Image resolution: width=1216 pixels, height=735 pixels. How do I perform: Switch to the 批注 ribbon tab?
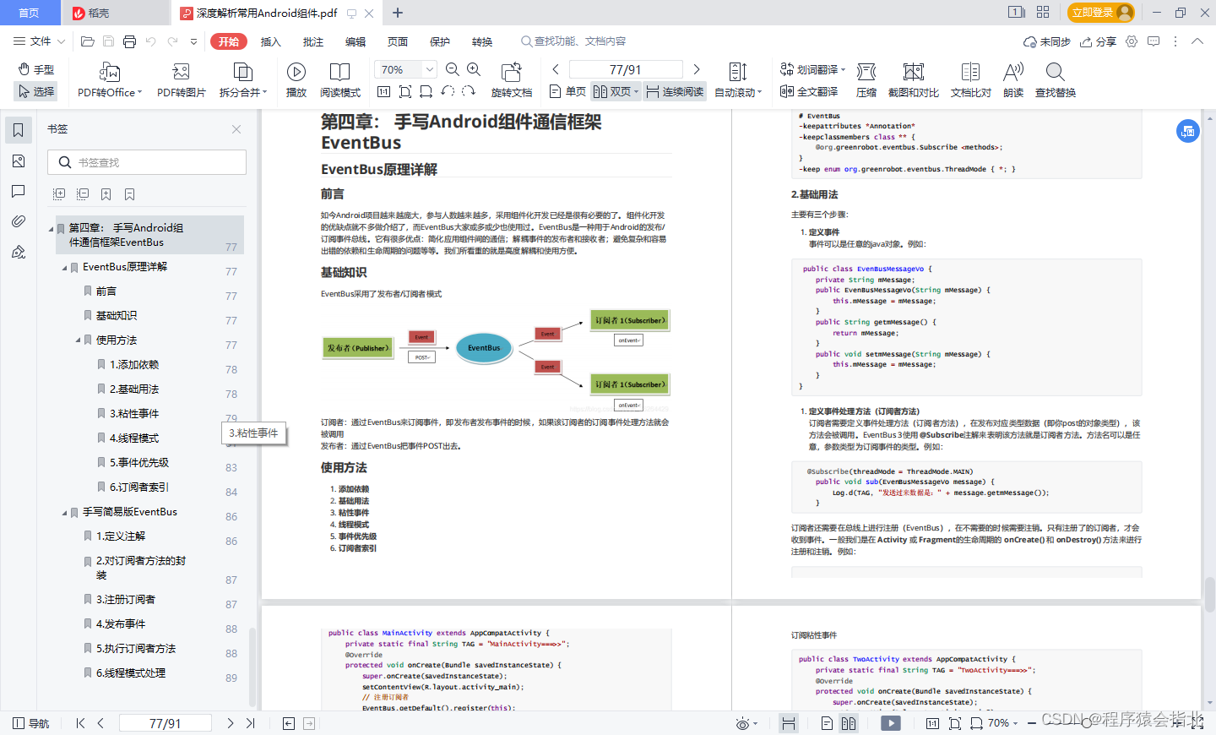click(313, 41)
